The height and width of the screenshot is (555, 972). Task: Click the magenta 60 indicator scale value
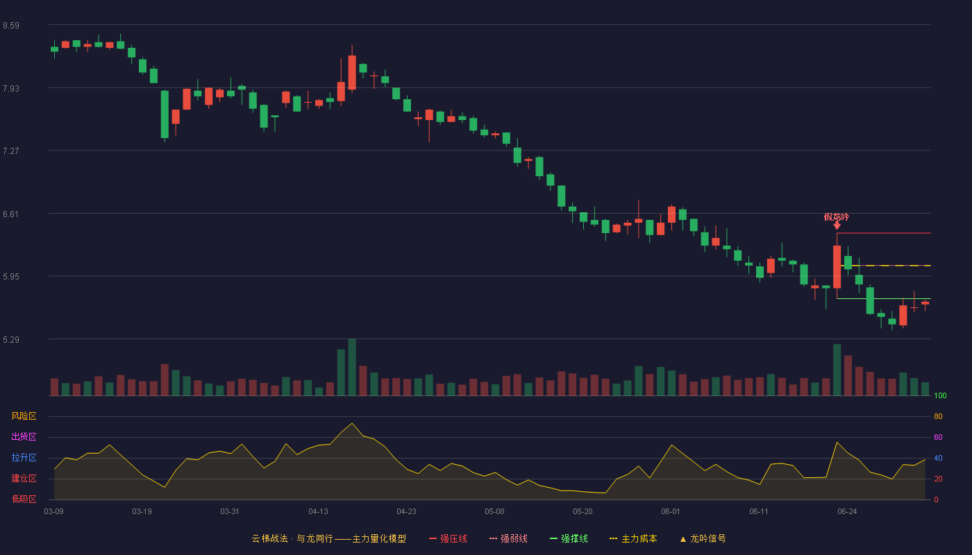click(938, 437)
